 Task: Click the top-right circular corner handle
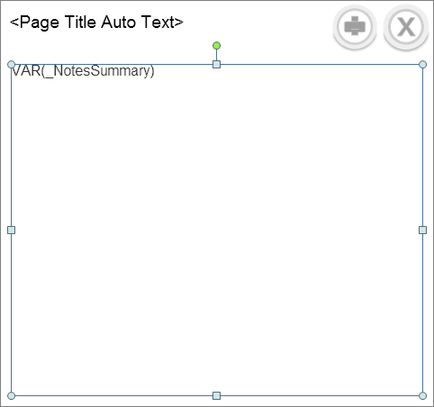tap(422, 64)
